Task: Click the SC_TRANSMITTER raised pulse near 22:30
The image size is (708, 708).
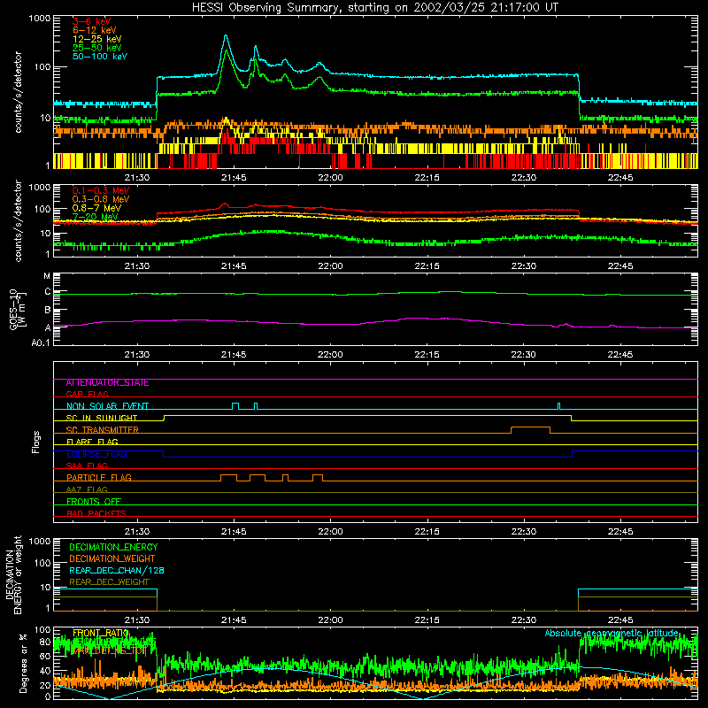Action: pyautogui.click(x=530, y=427)
